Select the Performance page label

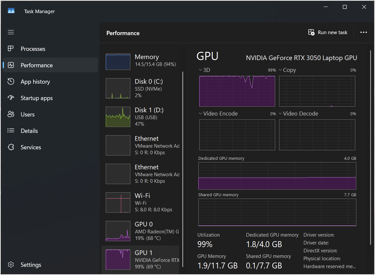tap(36, 65)
